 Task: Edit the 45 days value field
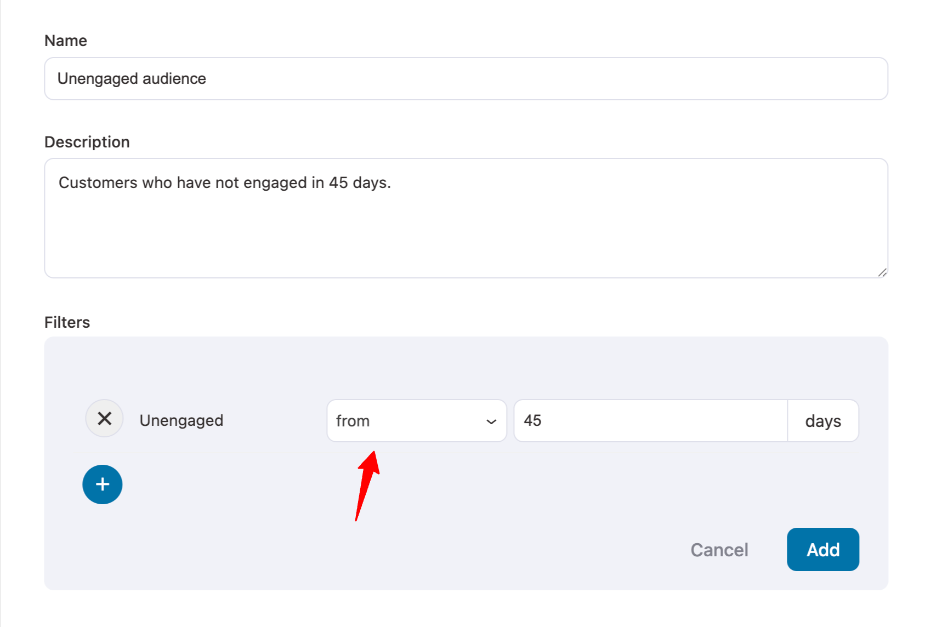coord(651,421)
